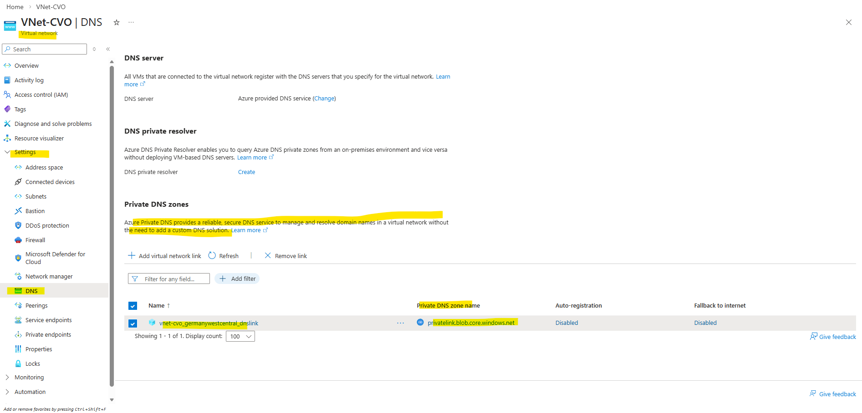
Task: Click the Learn more link under DNS private resolver
Action: [x=255, y=158]
